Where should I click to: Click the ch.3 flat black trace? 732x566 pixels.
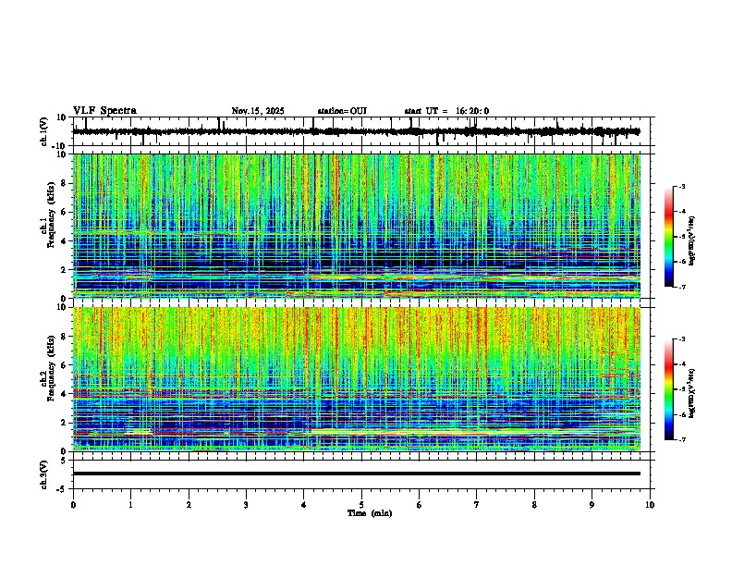[357, 474]
